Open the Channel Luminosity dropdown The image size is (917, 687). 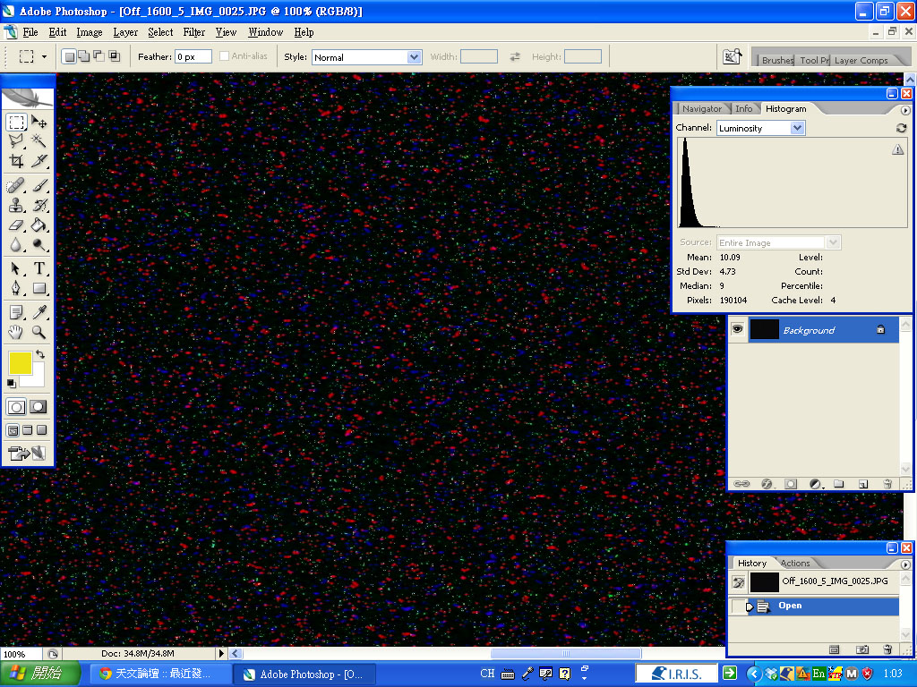click(x=797, y=128)
